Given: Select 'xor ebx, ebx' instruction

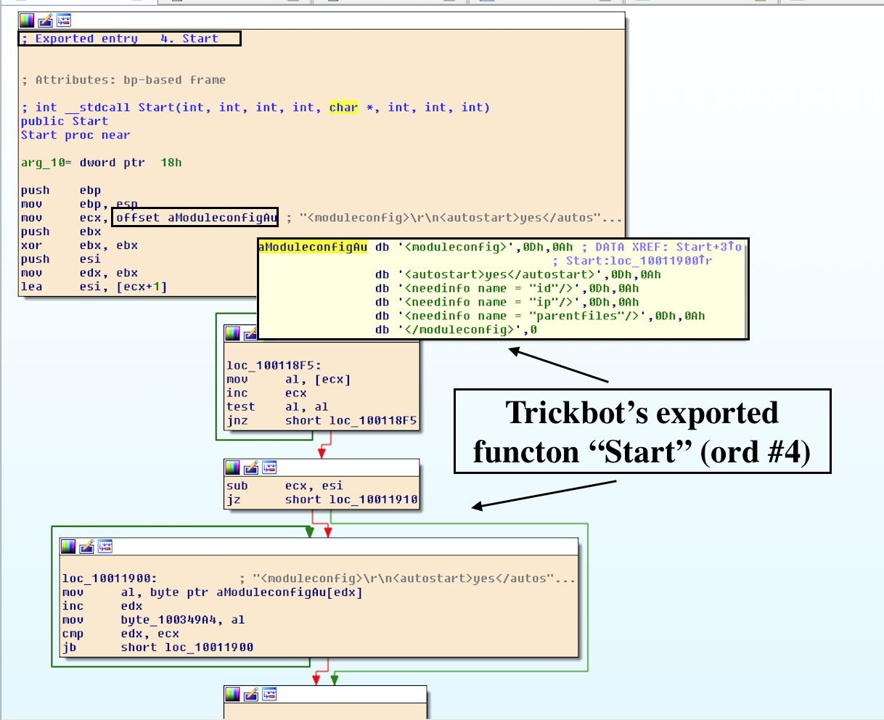Looking at the screenshot, I should coord(79,245).
